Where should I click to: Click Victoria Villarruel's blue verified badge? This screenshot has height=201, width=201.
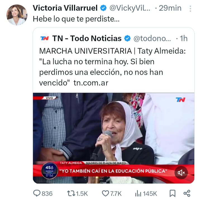(103, 8)
